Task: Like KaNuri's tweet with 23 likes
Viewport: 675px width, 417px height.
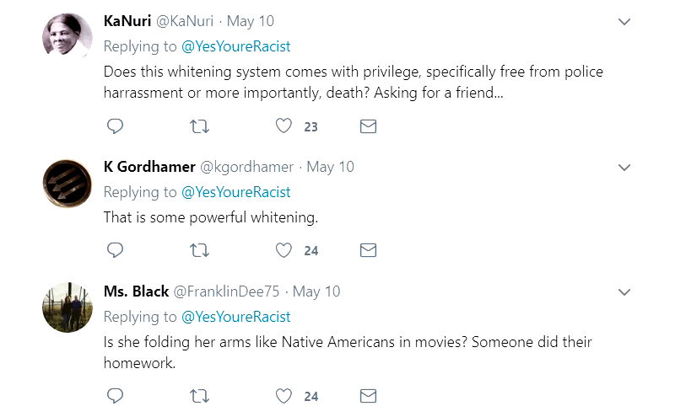Action: 284,126
